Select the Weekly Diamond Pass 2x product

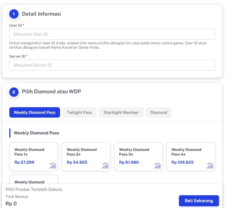point(86,156)
